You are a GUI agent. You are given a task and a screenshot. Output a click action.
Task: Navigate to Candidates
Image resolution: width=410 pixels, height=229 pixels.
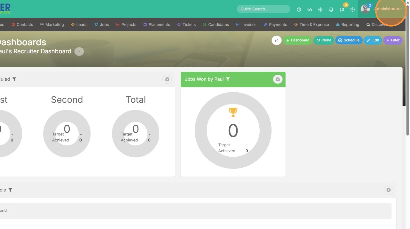click(x=216, y=24)
